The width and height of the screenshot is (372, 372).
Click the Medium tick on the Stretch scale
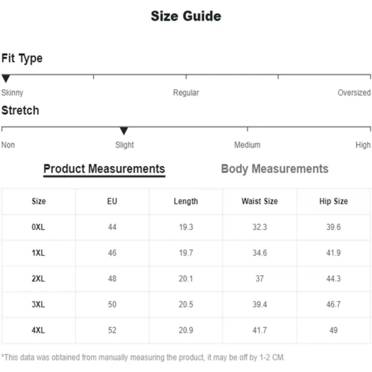(247, 129)
